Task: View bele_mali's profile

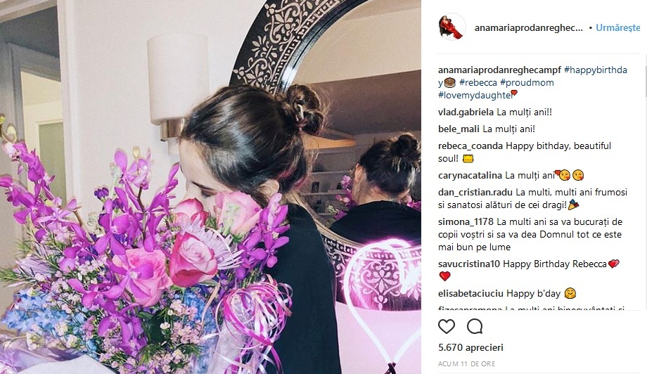Action: (459, 129)
